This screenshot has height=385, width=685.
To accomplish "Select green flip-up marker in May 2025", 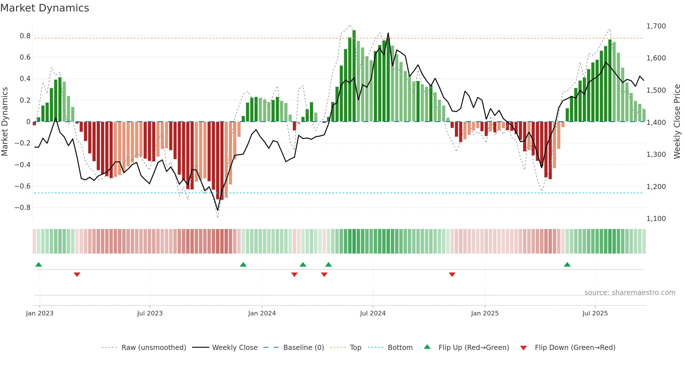I will [567, 264].
